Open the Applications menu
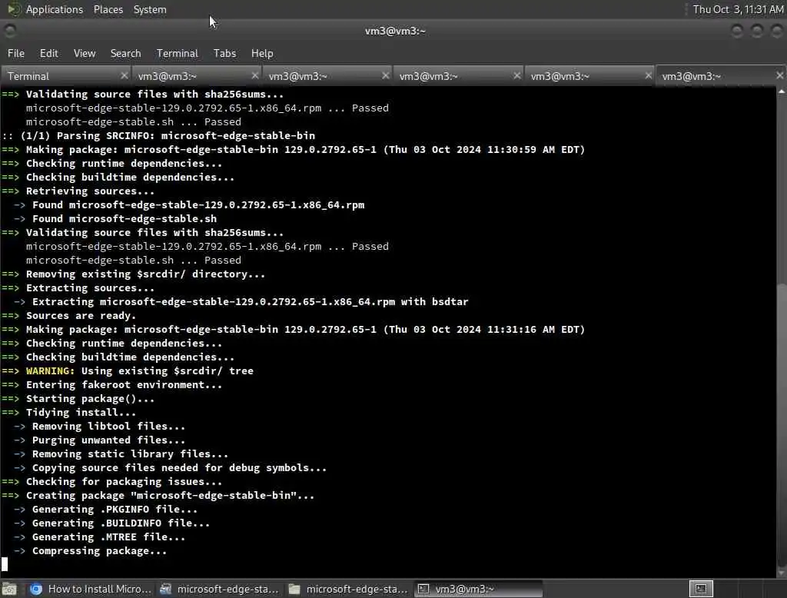The height and width of the screenshot is (598, 787). (55, 9)
